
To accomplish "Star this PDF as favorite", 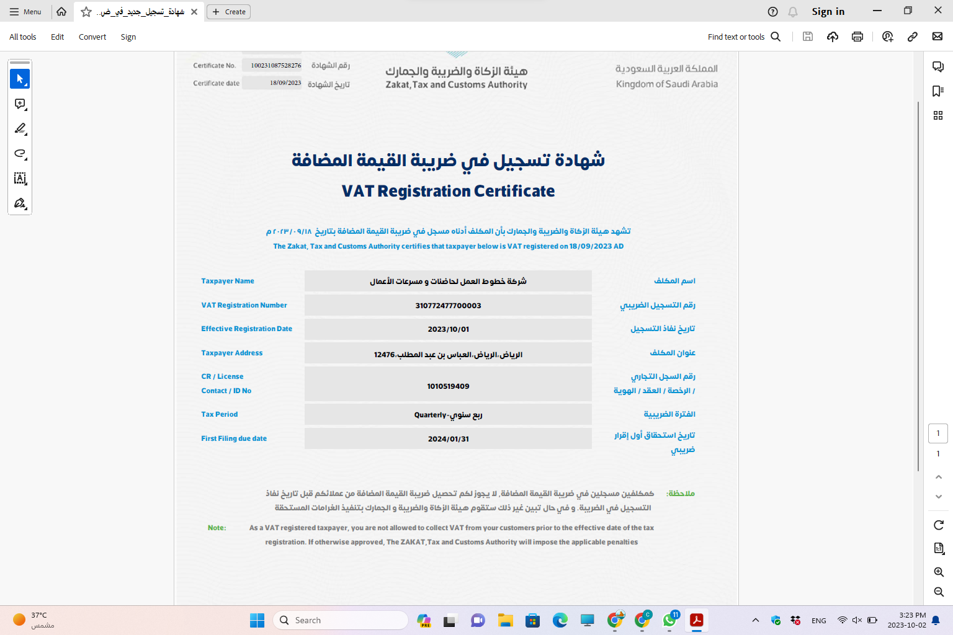I will click(86, 12).
